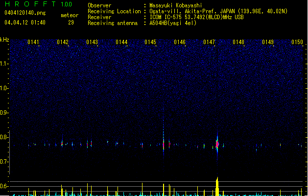Click the 0144 time marker
The height and width of the screenshot is (196, 308).
pos(121,42)
